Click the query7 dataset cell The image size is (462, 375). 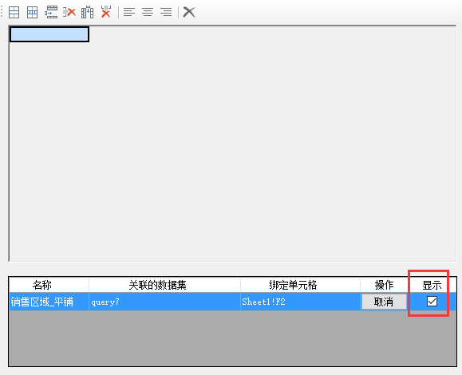tap(164, 302)
